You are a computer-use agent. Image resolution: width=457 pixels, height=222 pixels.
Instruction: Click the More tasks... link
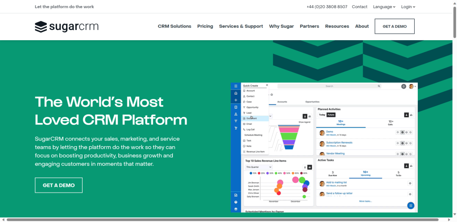pos(366,201)
